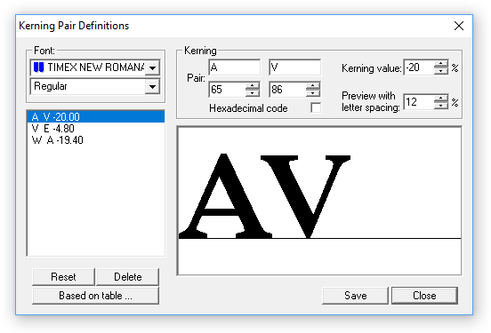The width and height of the screenshot is (491, 333).
Task: Increase first pair character code 65
Action: tap(253, 86)
